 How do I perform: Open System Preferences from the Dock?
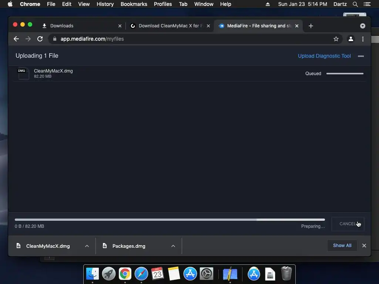point(207,274)
